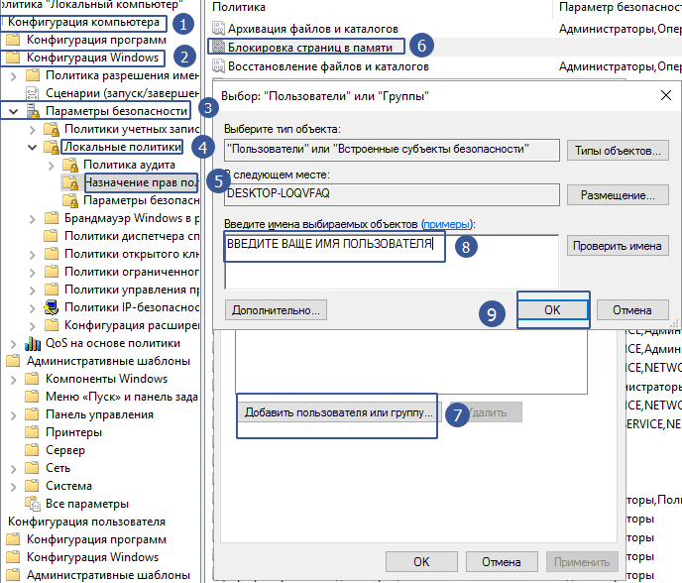Collapse Параметры безопасности node
682x583 pixels.
14,111
